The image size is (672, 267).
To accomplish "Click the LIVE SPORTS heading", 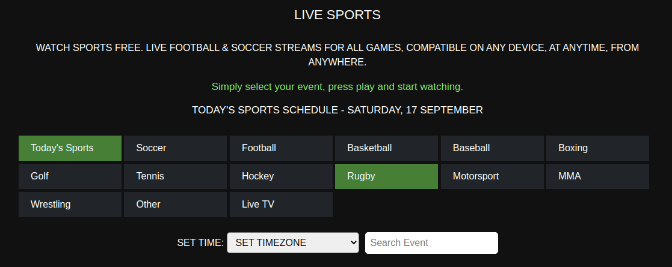I will [337, 15].
